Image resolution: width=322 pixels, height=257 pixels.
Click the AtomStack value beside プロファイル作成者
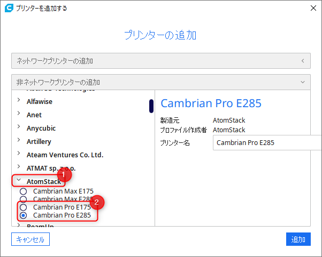click(x=229, y=130)
